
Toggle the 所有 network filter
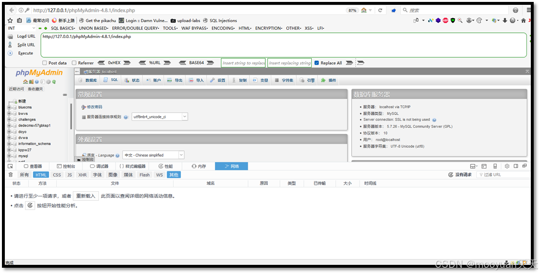point(24,175)
